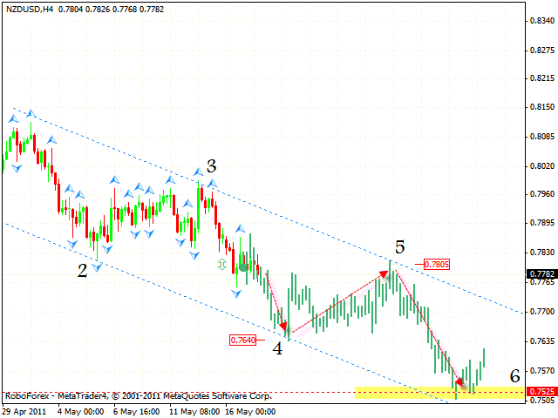Click the red 0.7805 price label
The image size is (558, 418).
coord(436,264)
